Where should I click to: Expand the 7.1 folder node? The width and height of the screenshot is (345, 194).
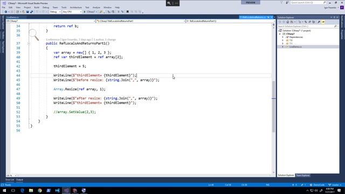click(282, 44)
